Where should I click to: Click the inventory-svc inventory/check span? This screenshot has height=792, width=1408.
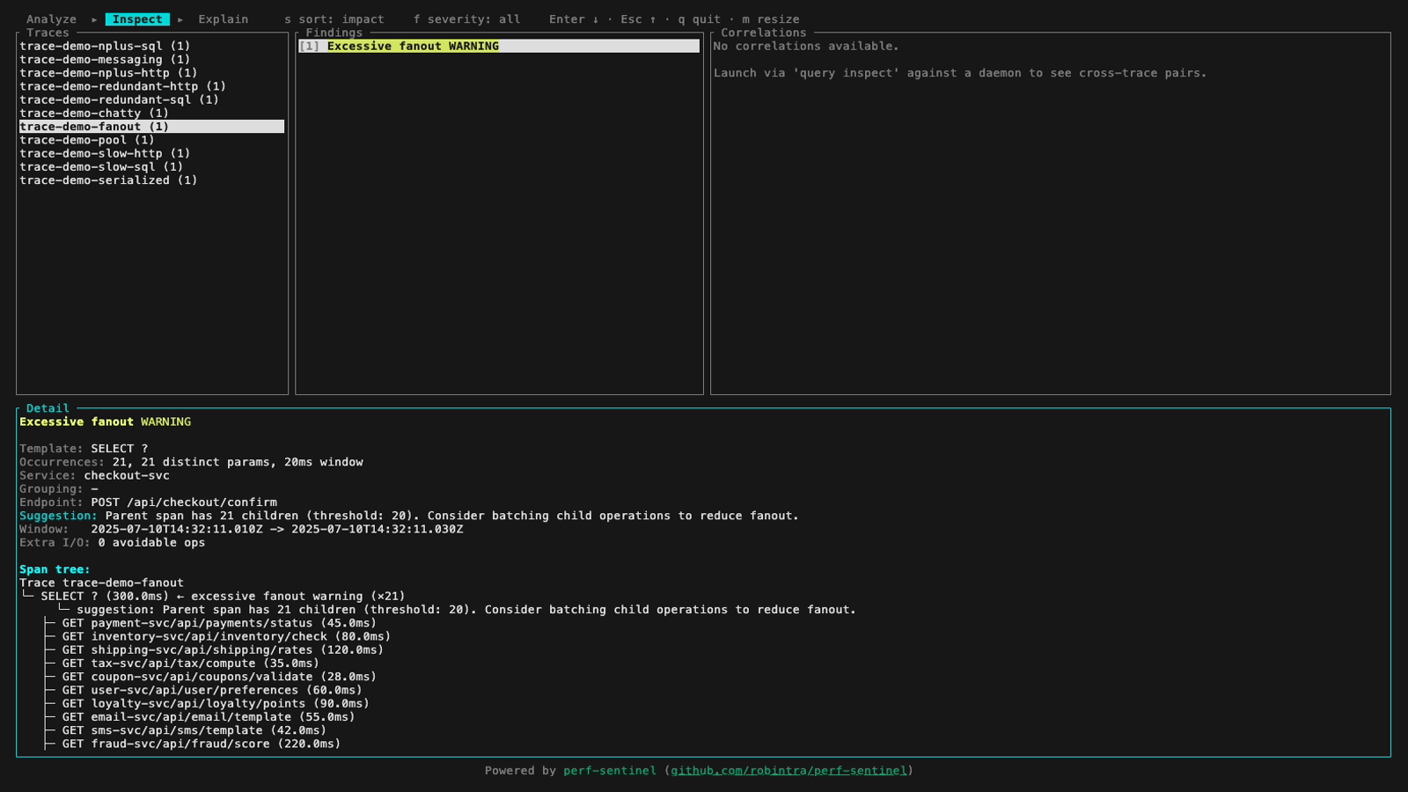(226, 636)
